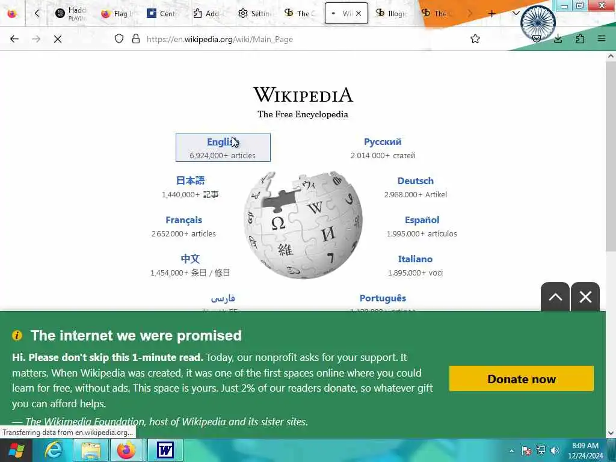Open tracking protection shield icon
This screenshot has height=462, width=616.
(x=119, y=39)
